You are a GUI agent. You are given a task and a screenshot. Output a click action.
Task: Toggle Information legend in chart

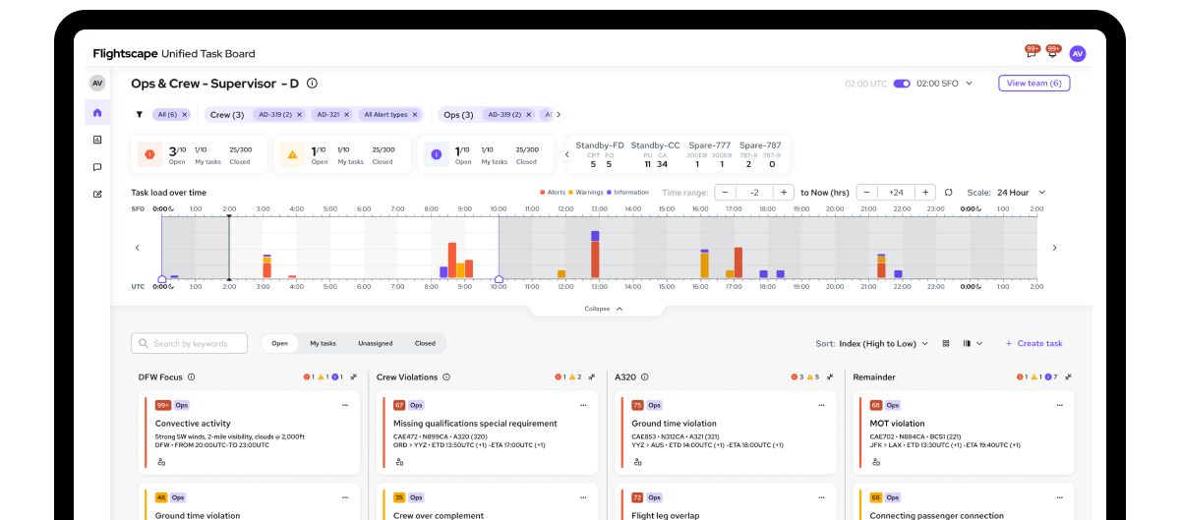(628, 193)
